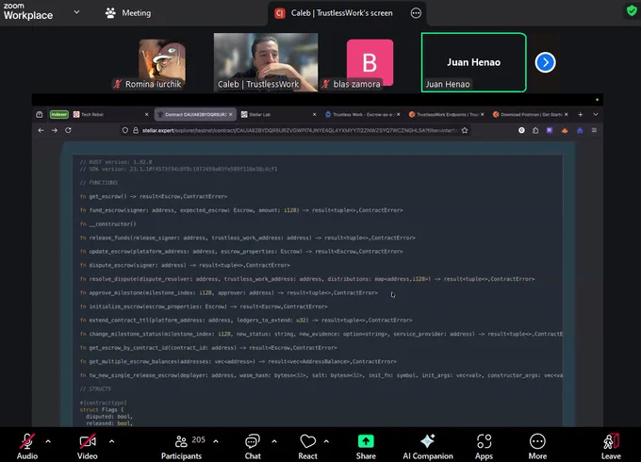Select blas zamora's participant tile
641x462 pixels.
370,62
